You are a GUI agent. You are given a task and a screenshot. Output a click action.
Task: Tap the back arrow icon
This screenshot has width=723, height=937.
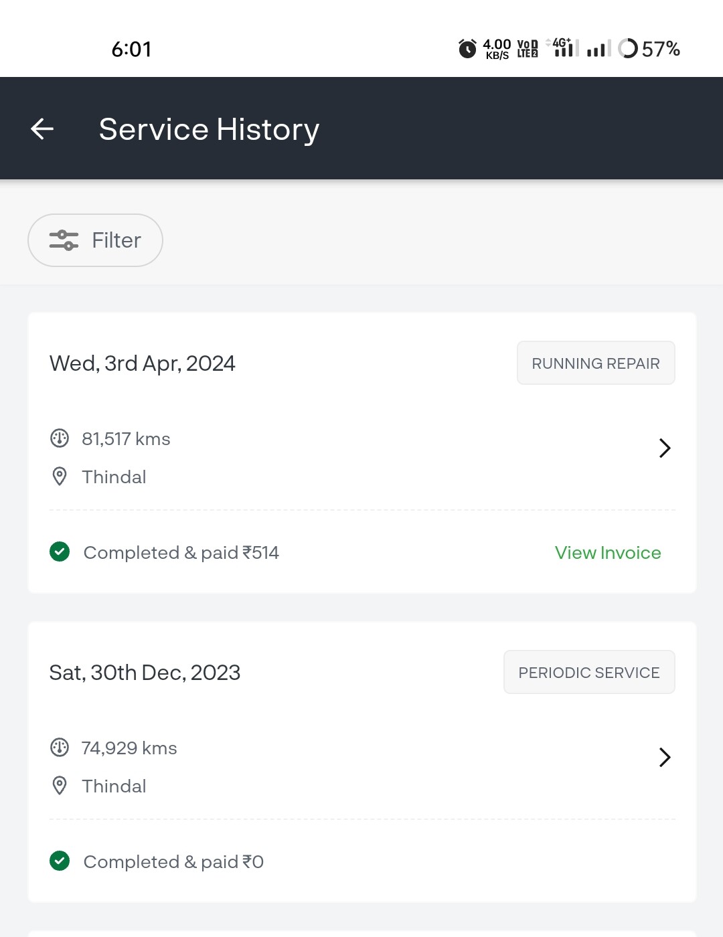(x=42, y=129)
